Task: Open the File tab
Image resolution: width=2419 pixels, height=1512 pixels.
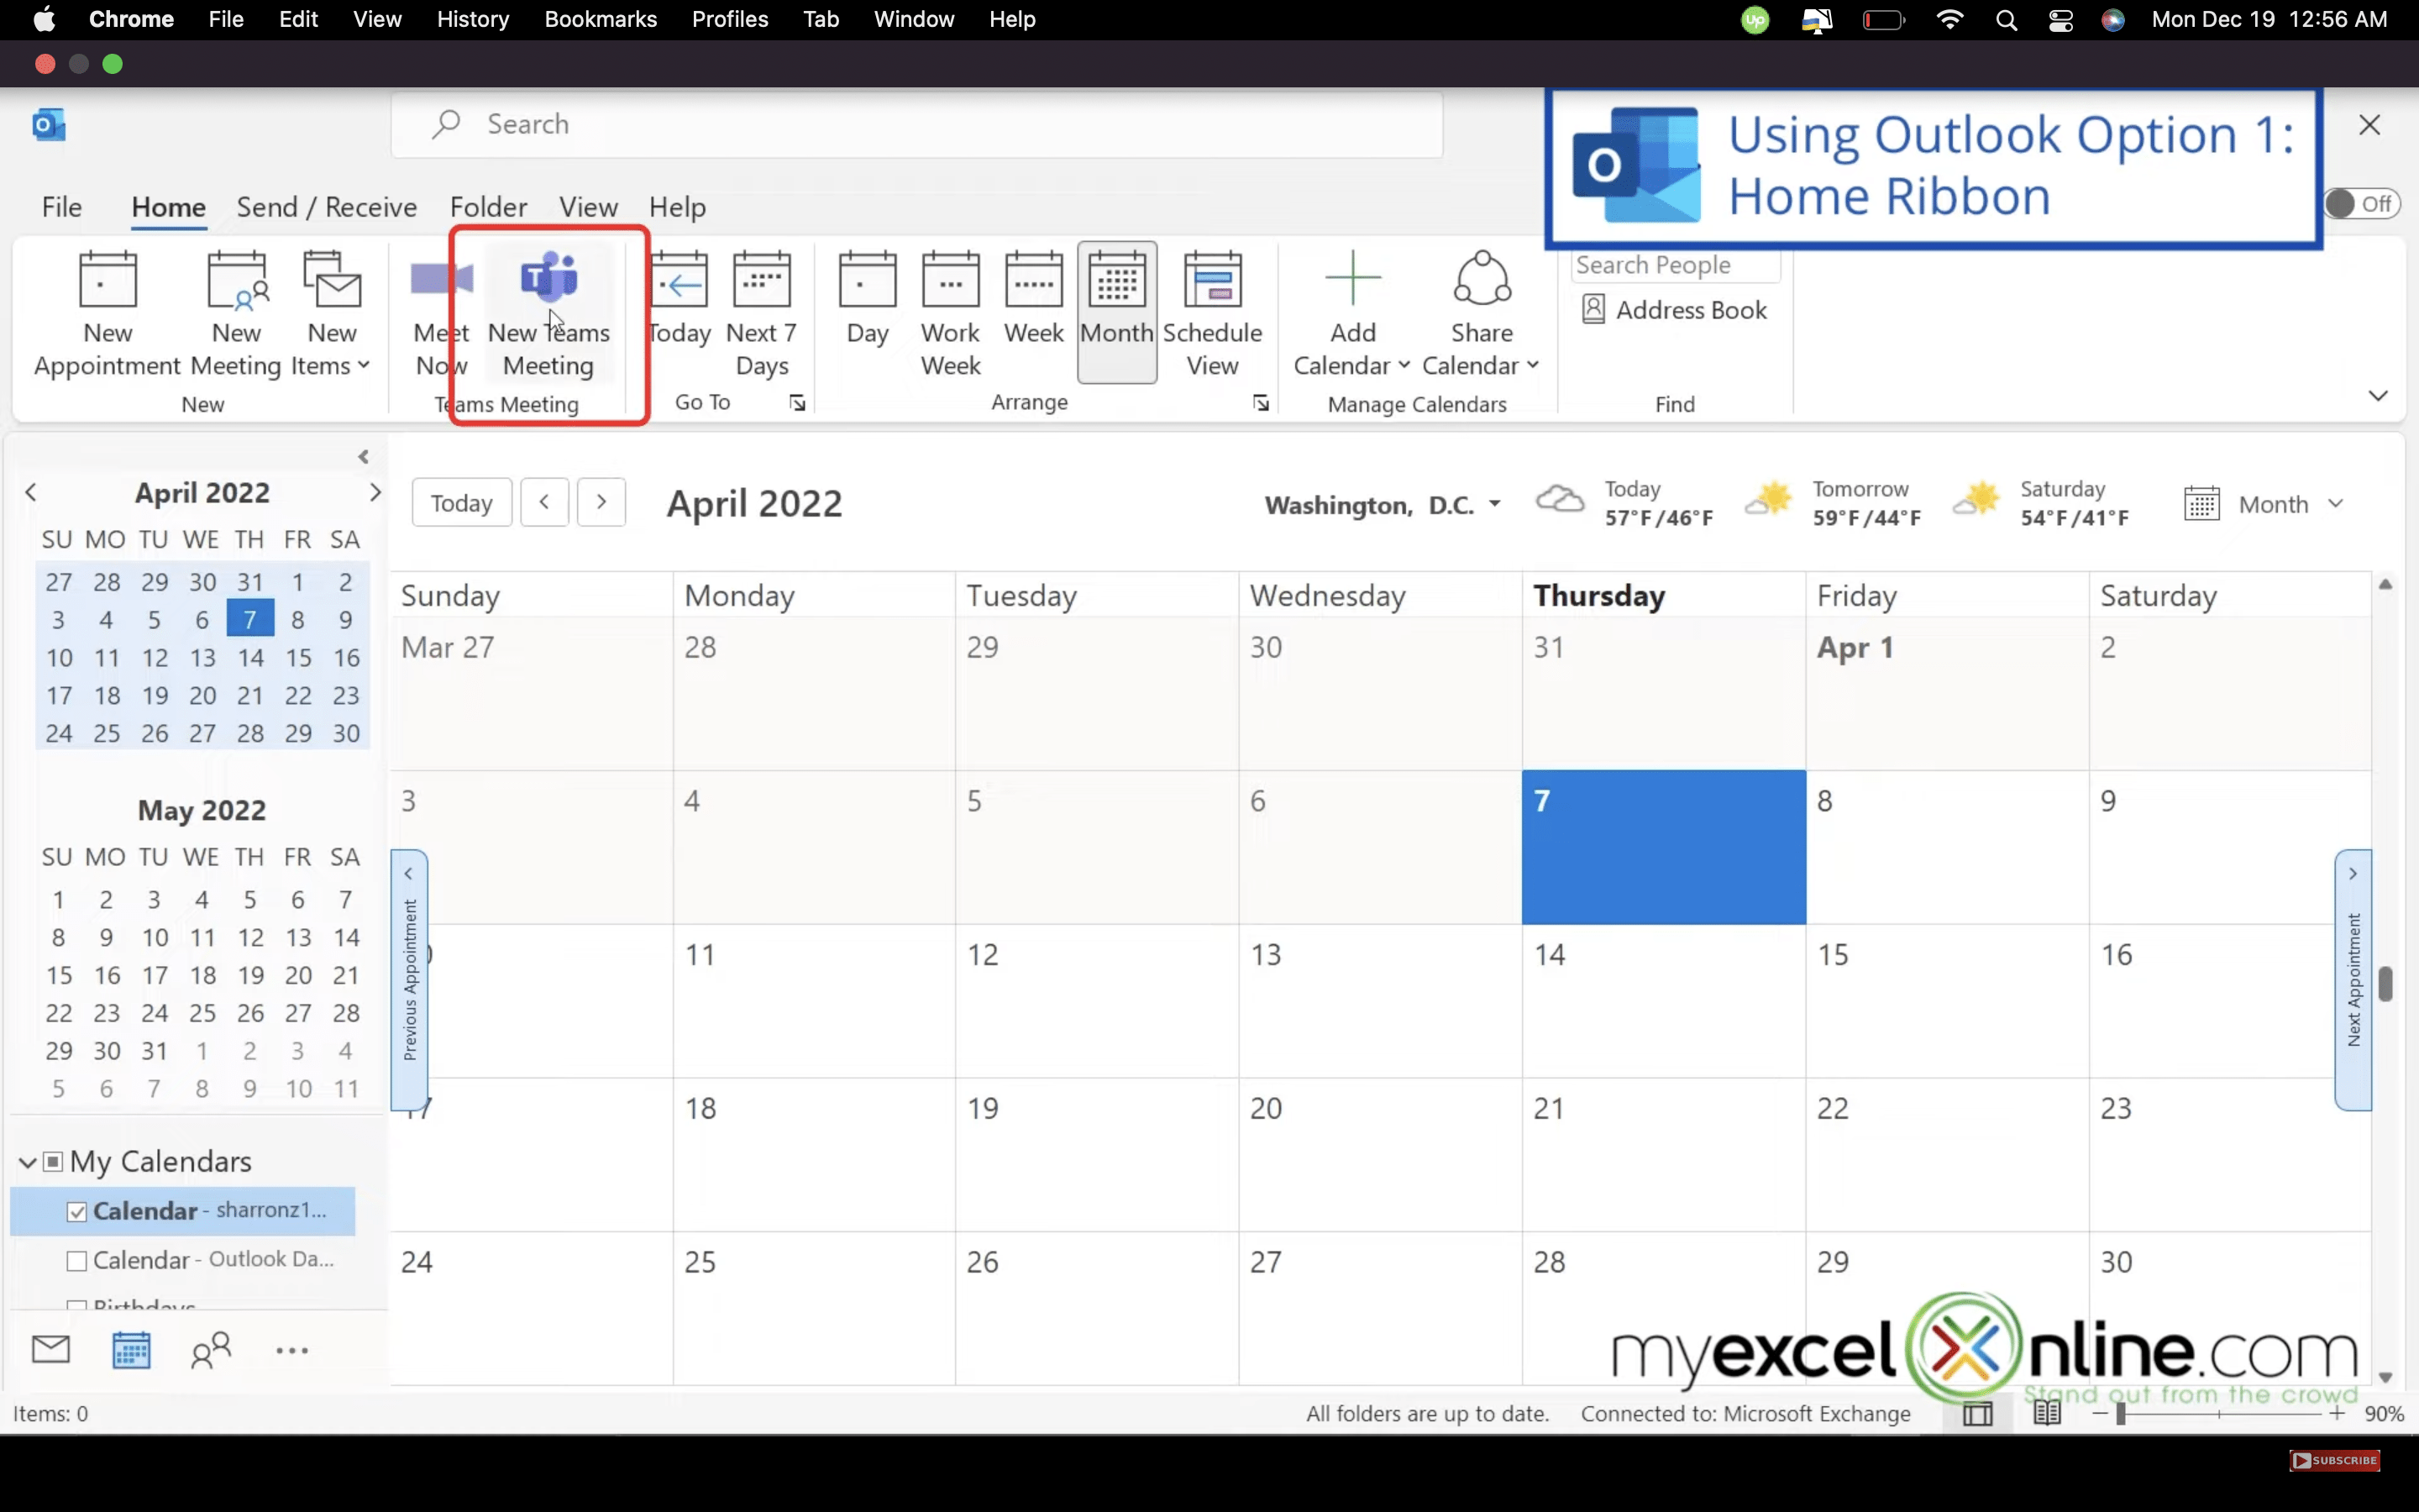Action: [62, 207]
